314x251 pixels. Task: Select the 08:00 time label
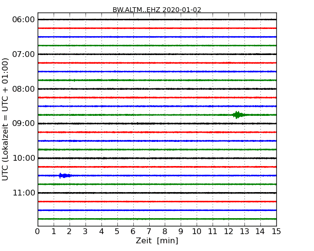tap(24, 89)
